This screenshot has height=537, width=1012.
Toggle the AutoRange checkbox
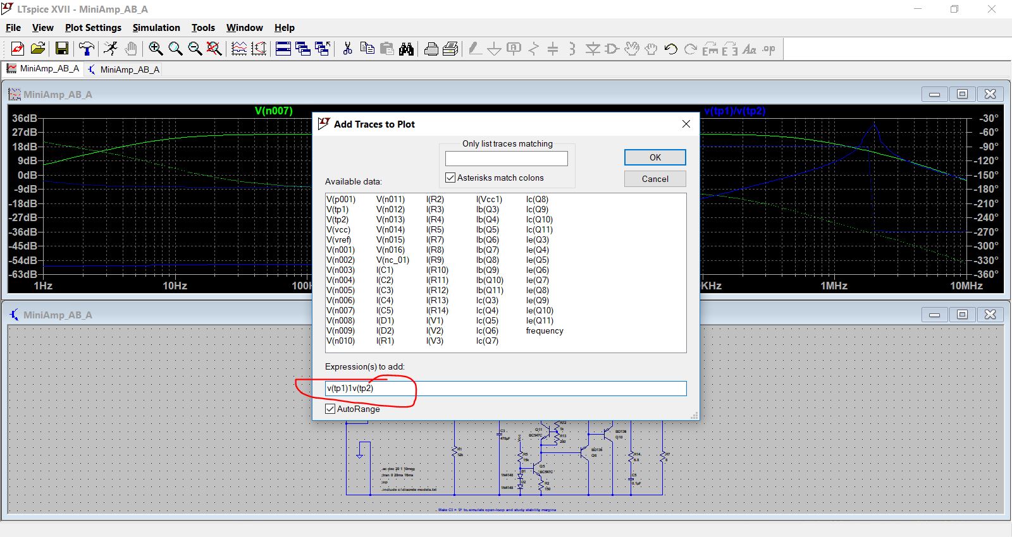(330, 409)
